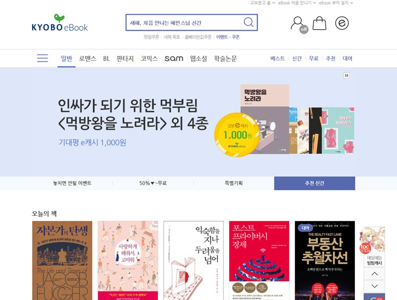Expand eBook 처음 만나기 dropdown
The height and width of the screenshot is (300, 397).
[297, 3]
